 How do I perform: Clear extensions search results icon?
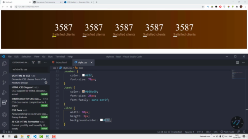(39, 63)
